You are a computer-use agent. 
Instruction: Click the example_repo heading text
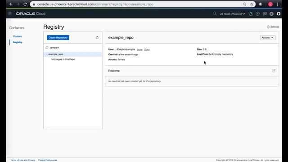click(x=121, y=37)
